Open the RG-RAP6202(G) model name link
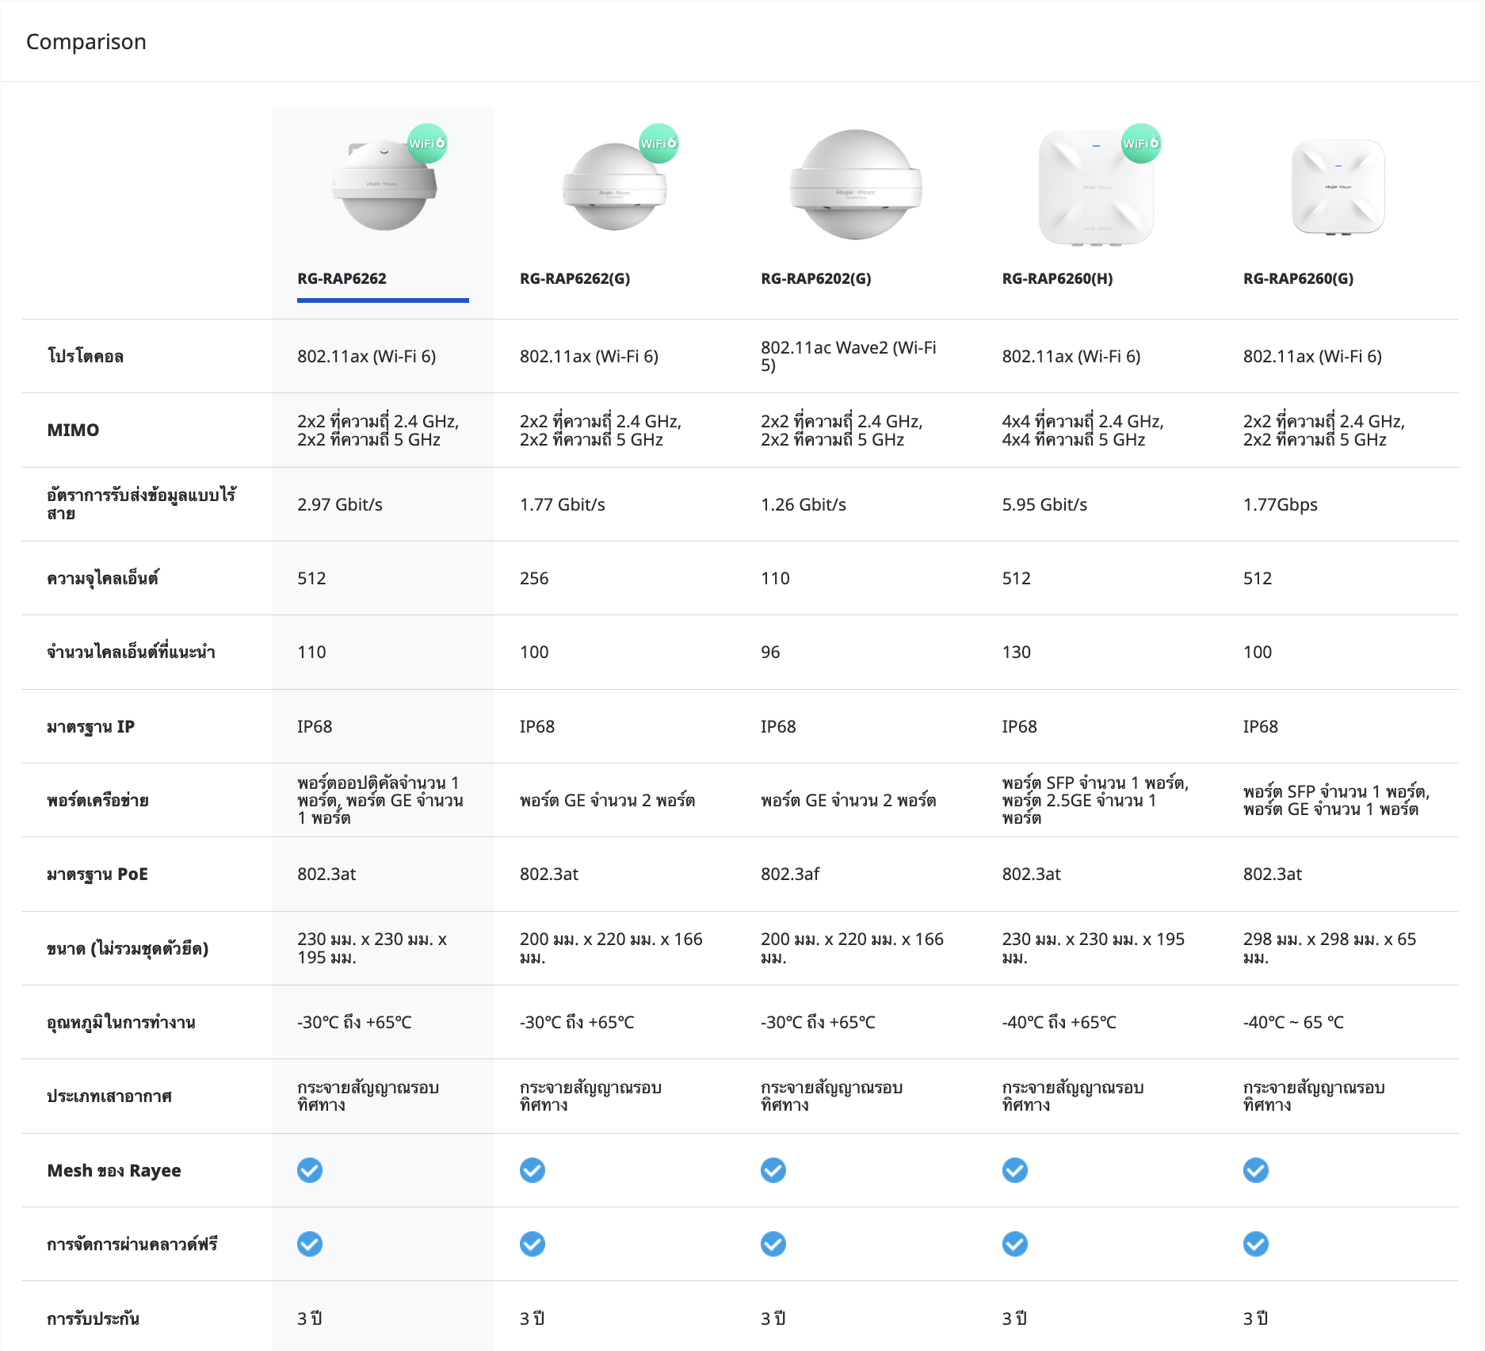Screen dimensions: 1485x1351 tap(815, 278)
